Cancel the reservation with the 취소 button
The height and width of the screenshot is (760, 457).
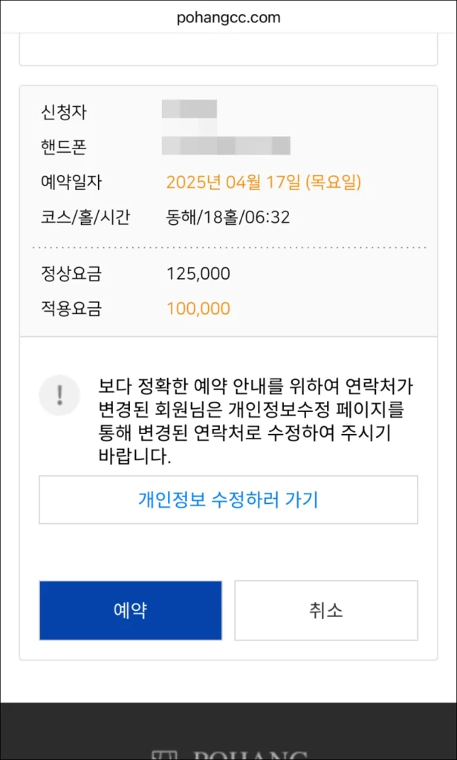point(326,611)
